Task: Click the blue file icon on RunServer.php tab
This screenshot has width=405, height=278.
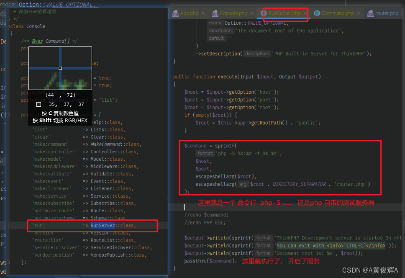Action: point(264,13)
